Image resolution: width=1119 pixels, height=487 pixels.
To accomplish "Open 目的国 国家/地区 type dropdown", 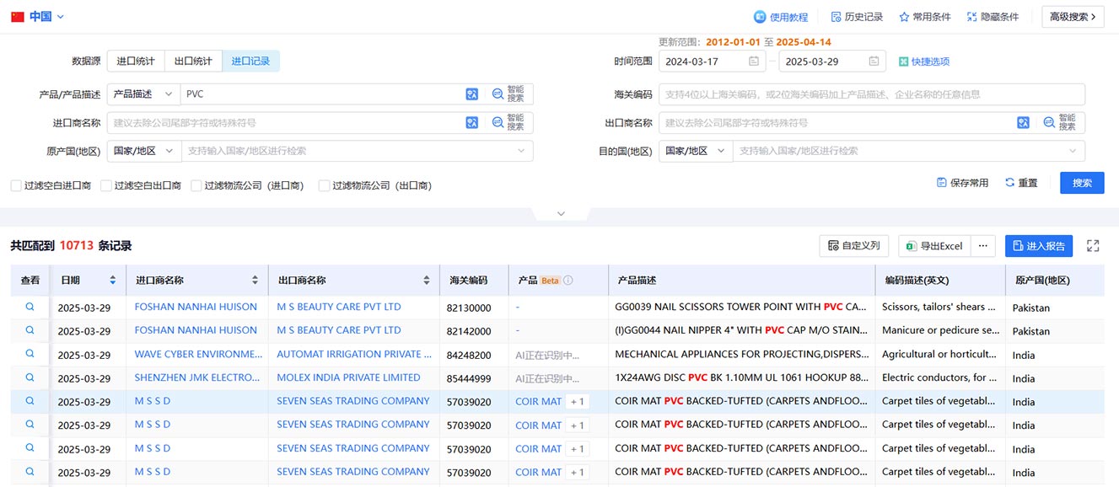I will click(696, 151).
